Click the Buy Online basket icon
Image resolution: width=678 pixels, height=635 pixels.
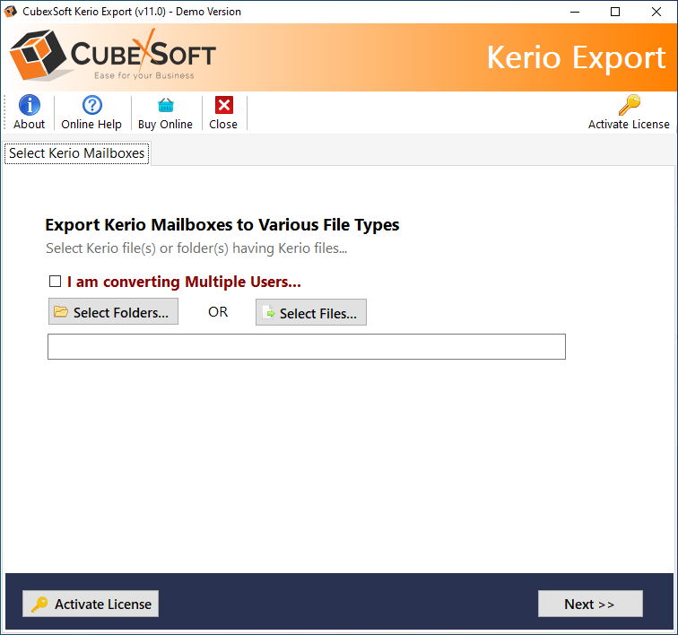tap(166, 105)
